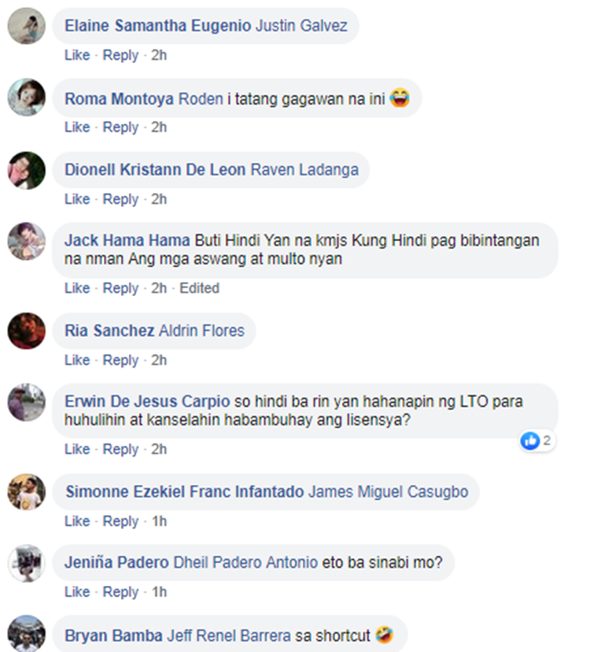Reply to Ria Sanchez's comment
This screenshot has width=590, height=652.
pos(120,360)
